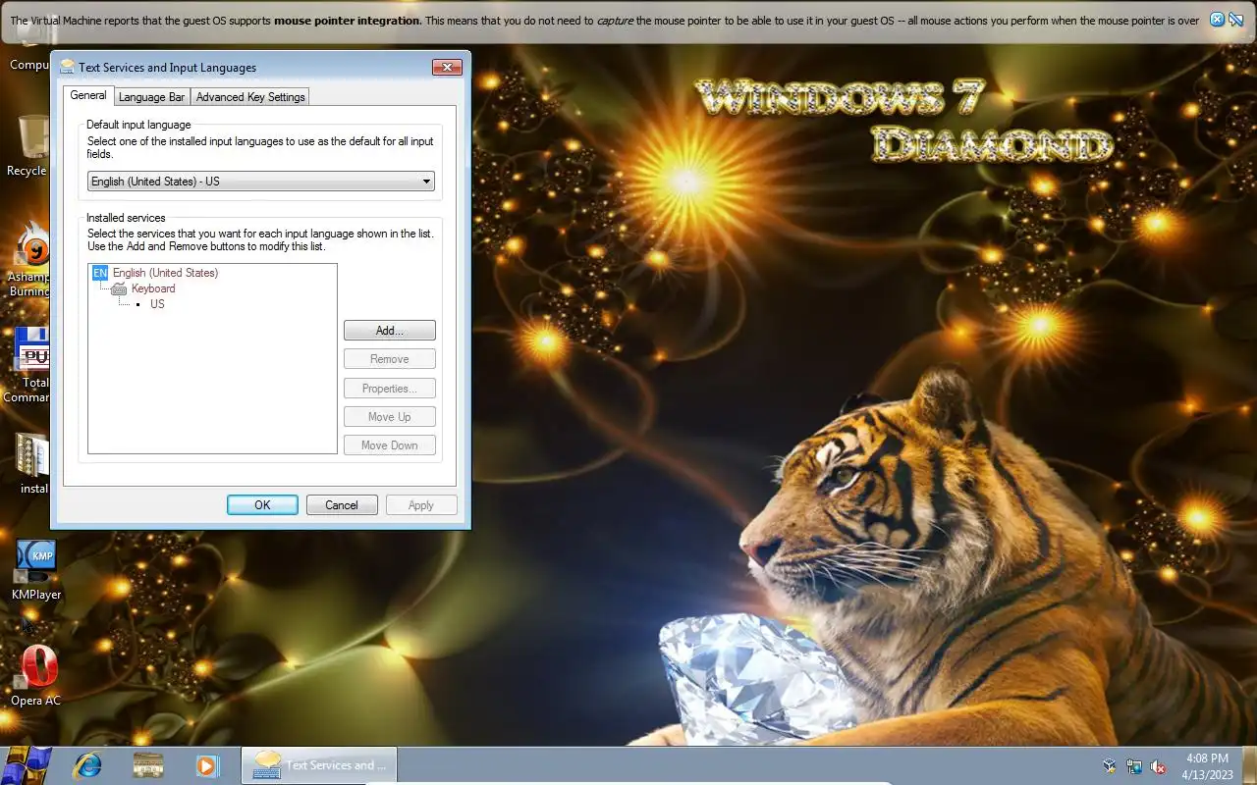Select the US keyboard layout entry
1257x785 pixels.
pos(157,304)
